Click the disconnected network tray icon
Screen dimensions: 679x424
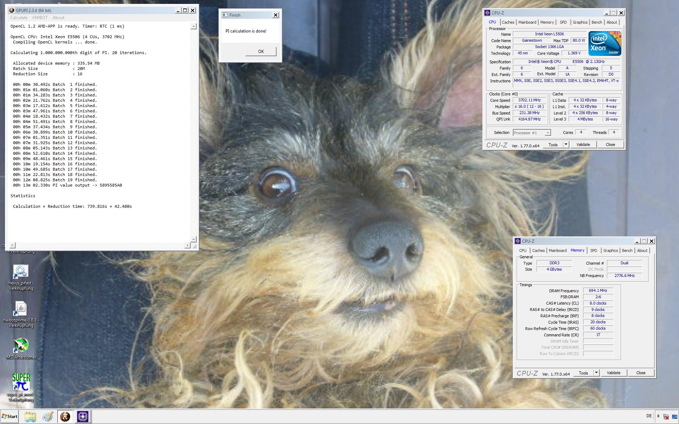666,417
